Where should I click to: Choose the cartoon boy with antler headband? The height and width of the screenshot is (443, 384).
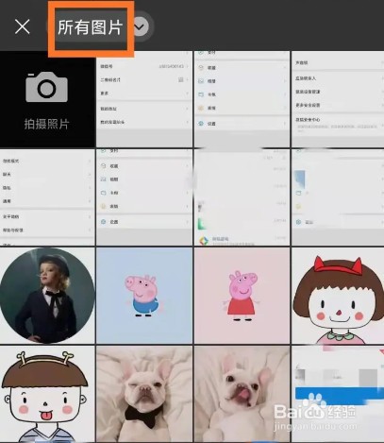47,394
